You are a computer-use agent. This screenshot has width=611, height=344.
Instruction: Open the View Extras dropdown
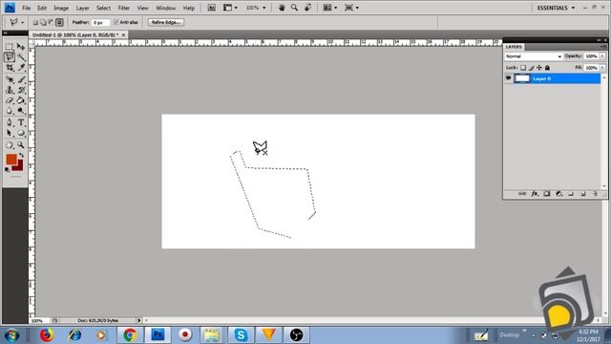230,8
